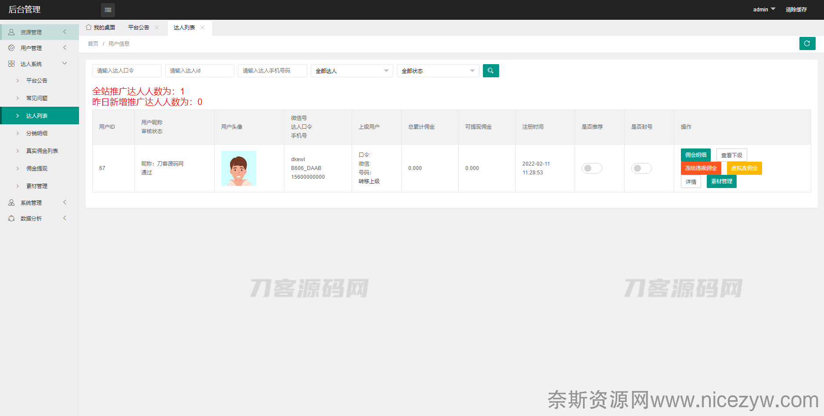Click the 详情 button
Screen dimensions: 824x416
click(x=691, y=181)
